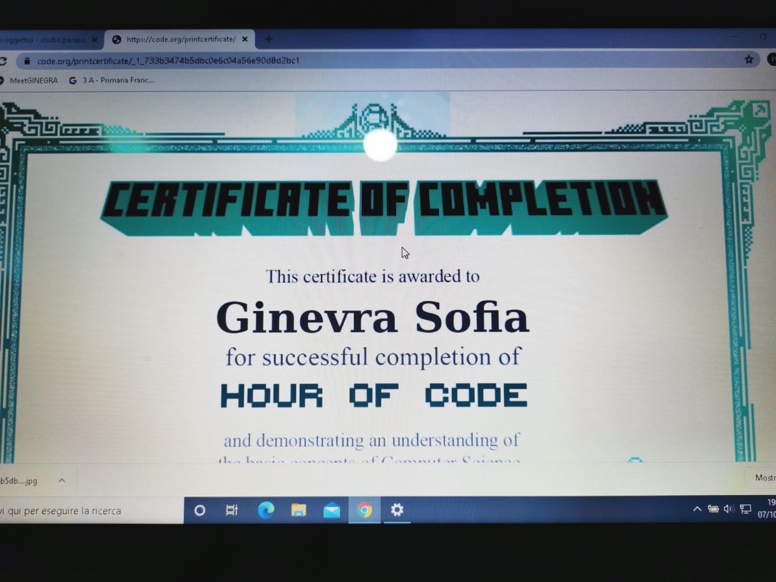Open Mail app from taskbar

331,510
